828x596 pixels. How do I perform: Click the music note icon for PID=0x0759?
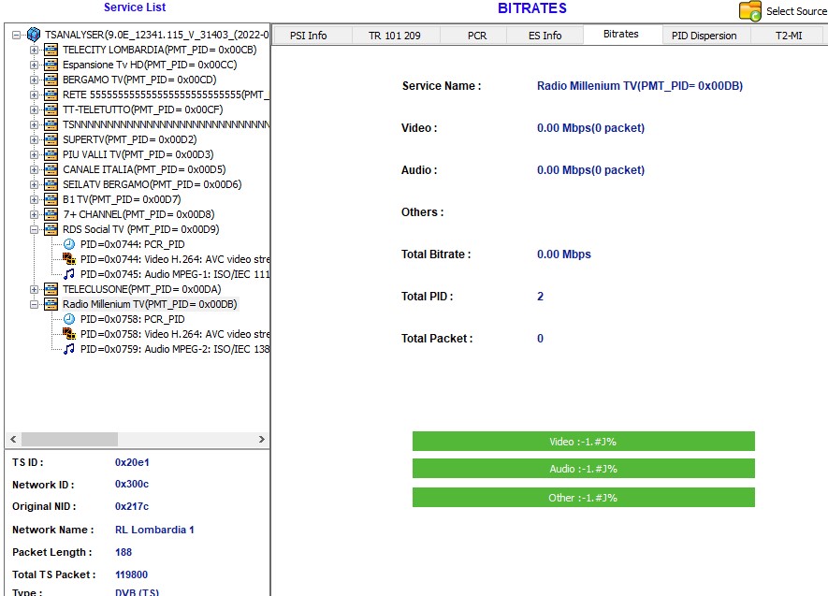coord(69,349)
